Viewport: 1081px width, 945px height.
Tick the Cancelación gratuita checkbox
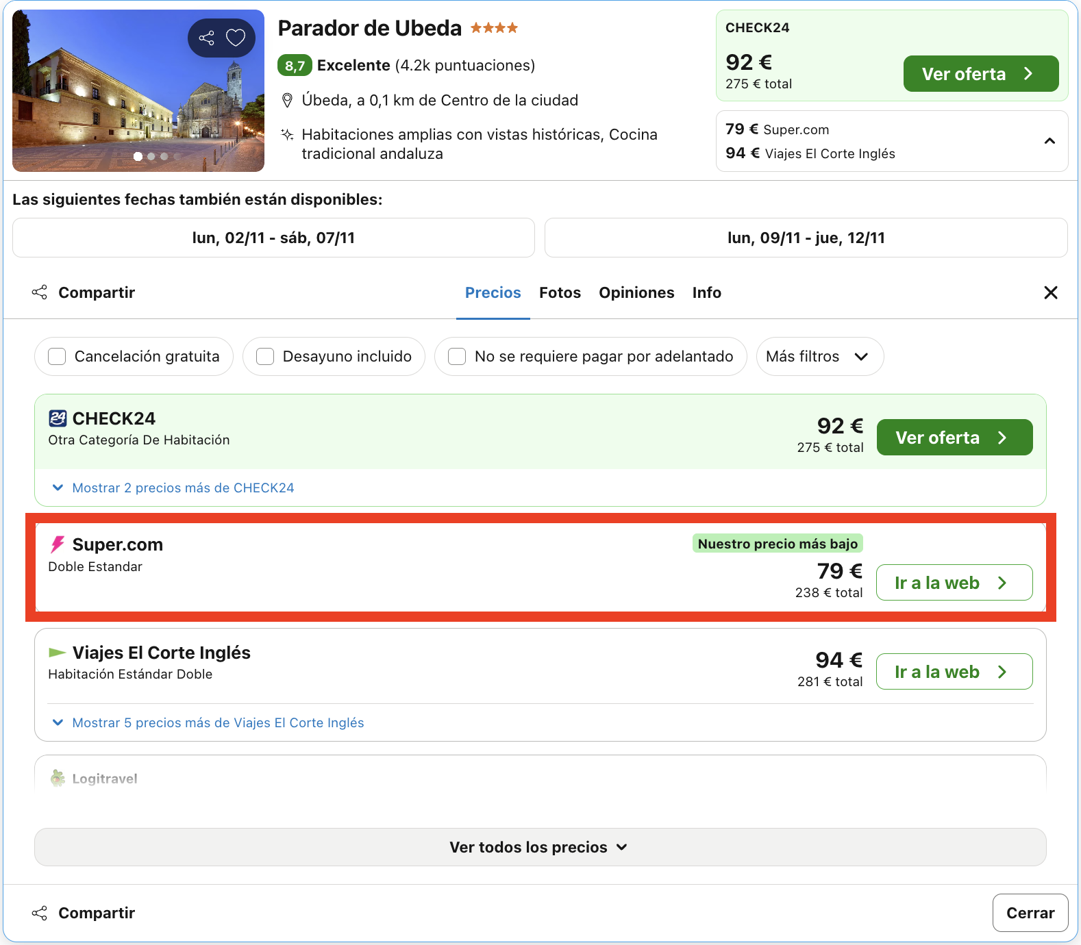click(57, 356)
